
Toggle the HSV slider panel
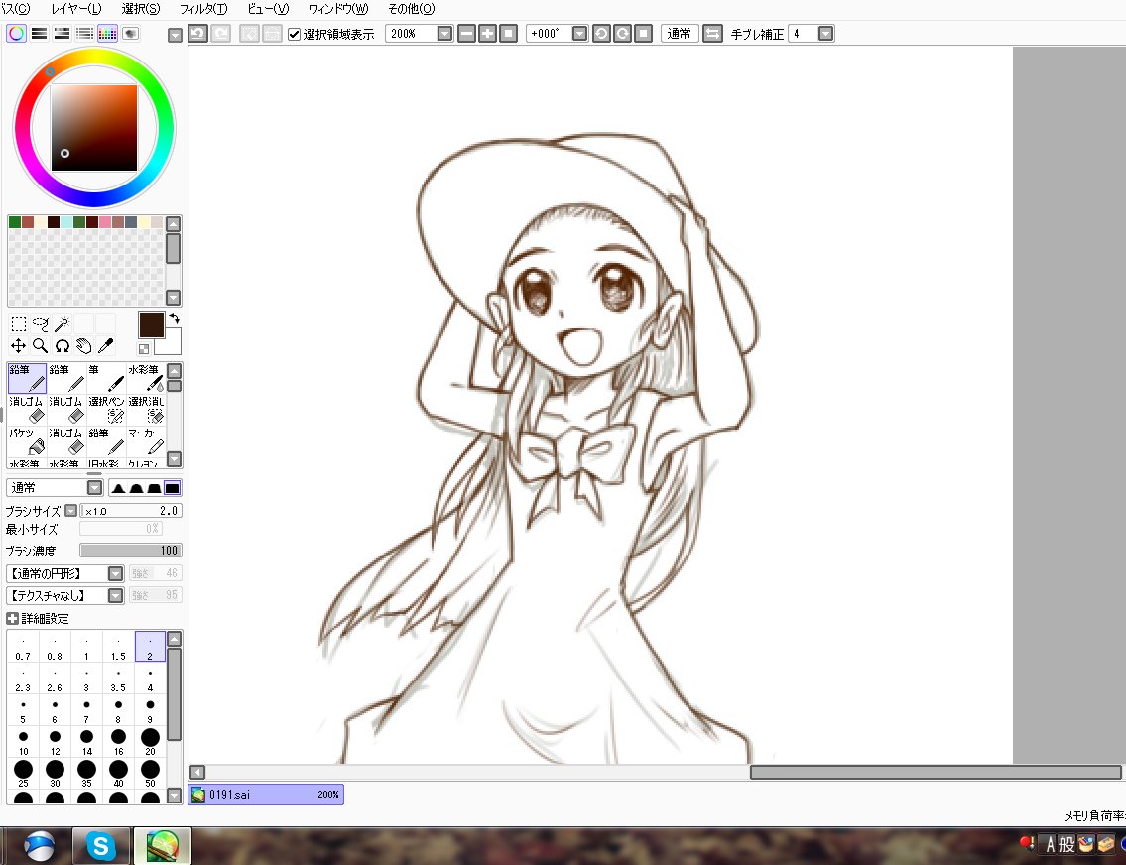tap(63, 33)
